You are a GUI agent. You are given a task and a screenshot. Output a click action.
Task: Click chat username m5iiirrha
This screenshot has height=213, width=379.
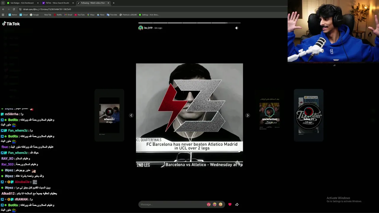pyautogui.click(x=12, y=114)
